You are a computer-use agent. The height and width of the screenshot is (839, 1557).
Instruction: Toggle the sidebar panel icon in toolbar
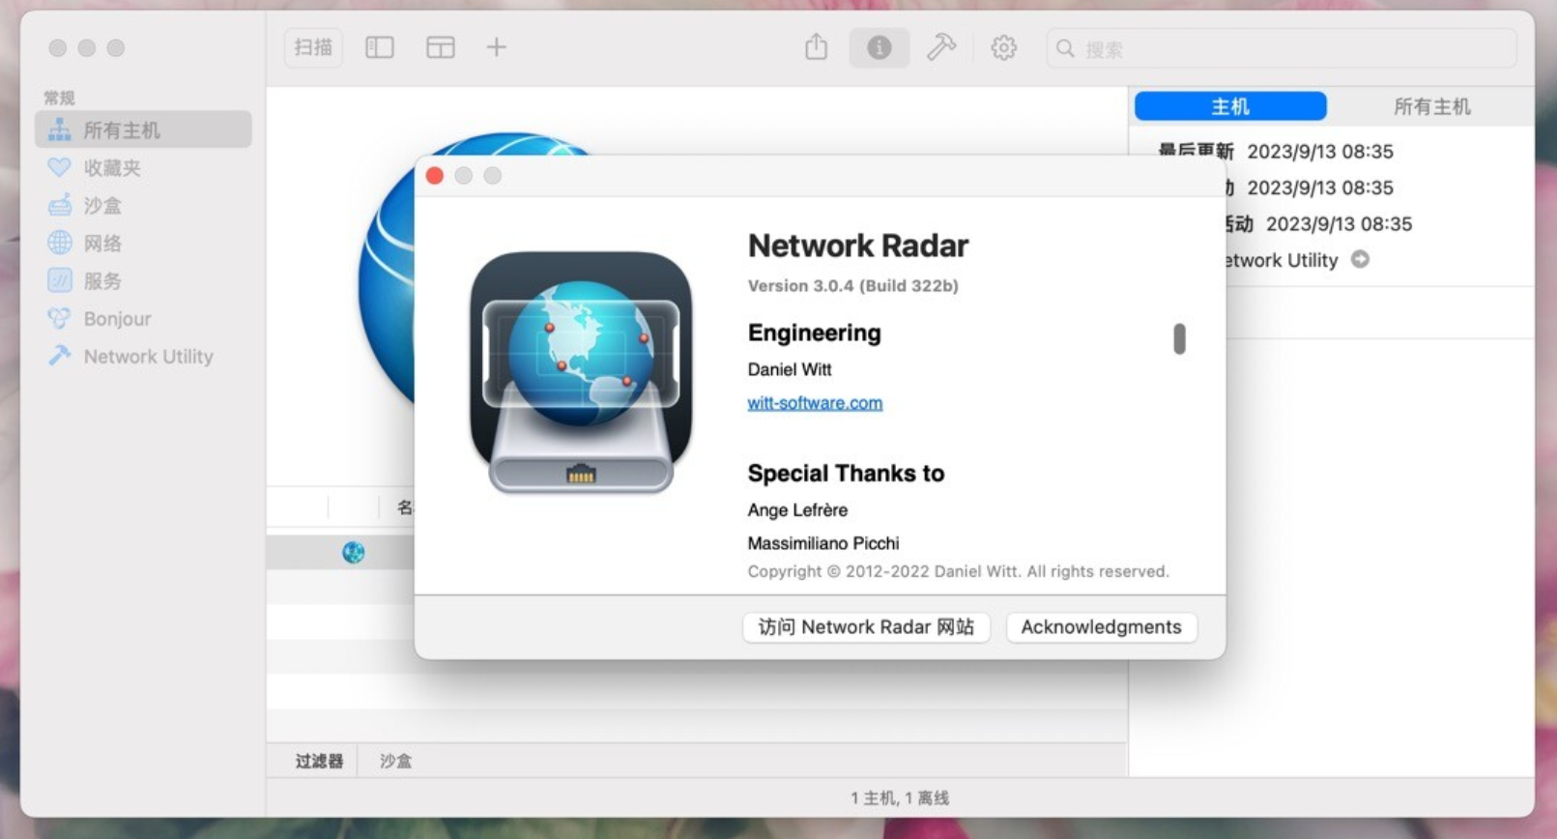(x=379, y=47)
